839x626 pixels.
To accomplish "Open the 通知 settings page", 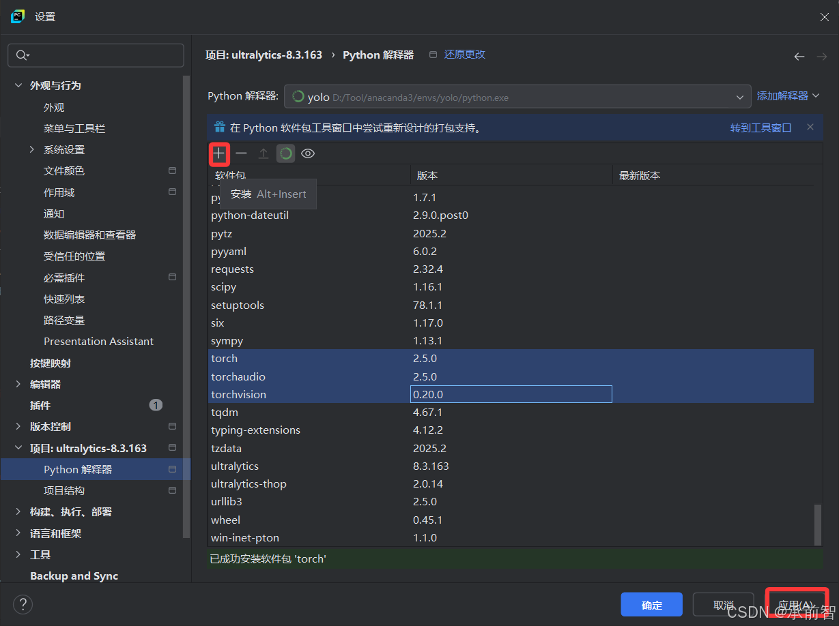I will 54,213.
